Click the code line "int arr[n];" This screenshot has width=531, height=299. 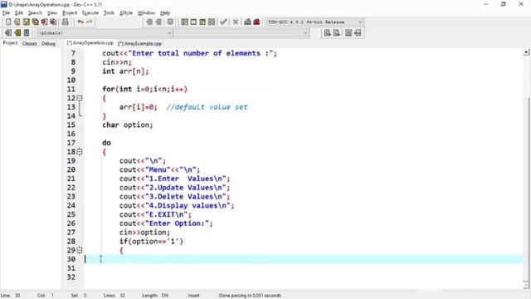pos(125,71)
